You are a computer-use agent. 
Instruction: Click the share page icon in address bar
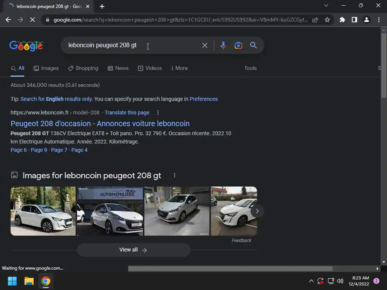pyautogui.click(x=315, y=20)
